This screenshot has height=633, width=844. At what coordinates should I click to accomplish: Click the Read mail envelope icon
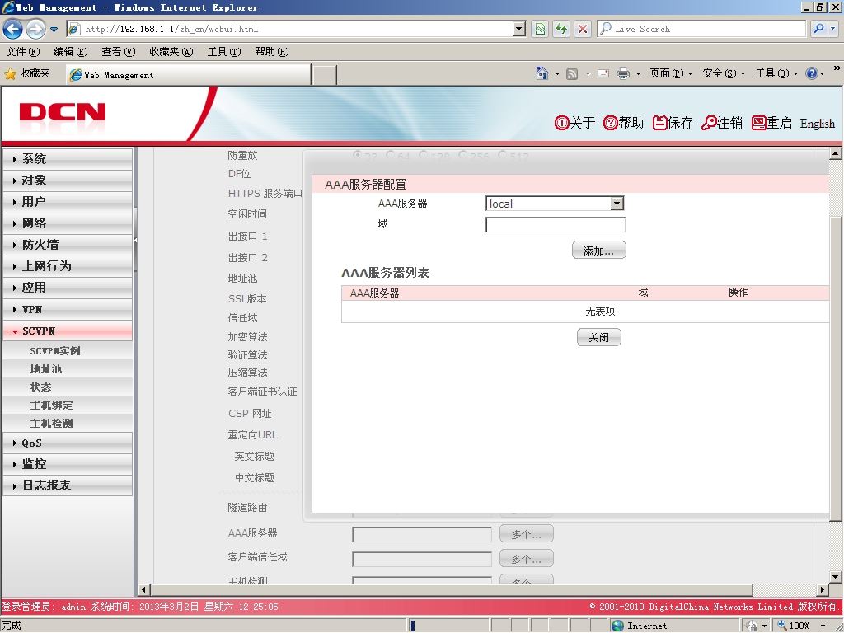[x=603, y=73]
